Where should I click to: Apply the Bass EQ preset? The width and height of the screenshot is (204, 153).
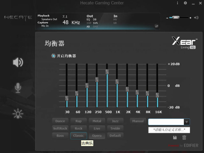tap(60, 136)
